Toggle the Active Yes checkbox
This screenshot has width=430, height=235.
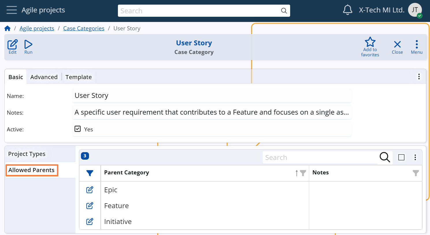point(77,129)
